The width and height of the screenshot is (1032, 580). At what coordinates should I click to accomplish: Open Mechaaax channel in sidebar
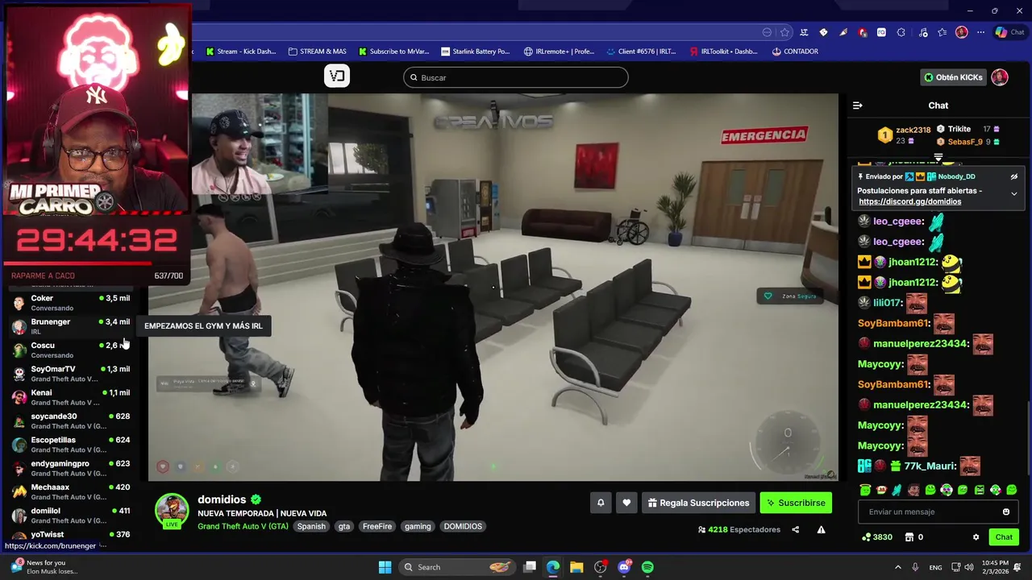(70, 492)
